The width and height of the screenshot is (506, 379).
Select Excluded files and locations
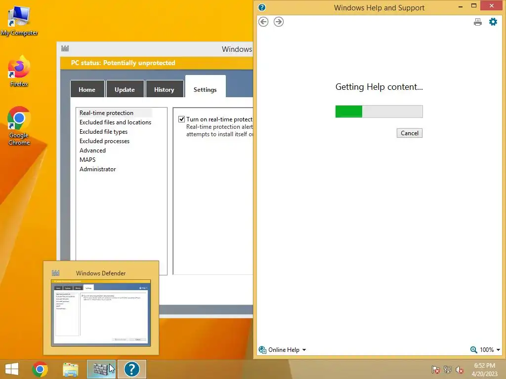point(115,122)
